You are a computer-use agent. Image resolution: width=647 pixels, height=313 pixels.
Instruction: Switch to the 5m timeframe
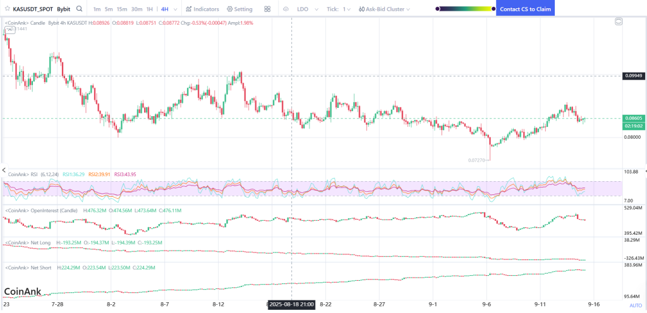tap(108, 9)
